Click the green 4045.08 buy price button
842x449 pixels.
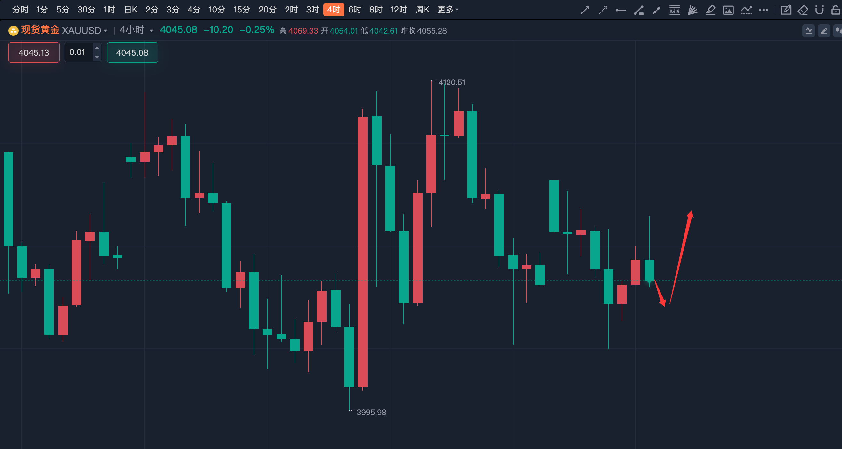132,52
